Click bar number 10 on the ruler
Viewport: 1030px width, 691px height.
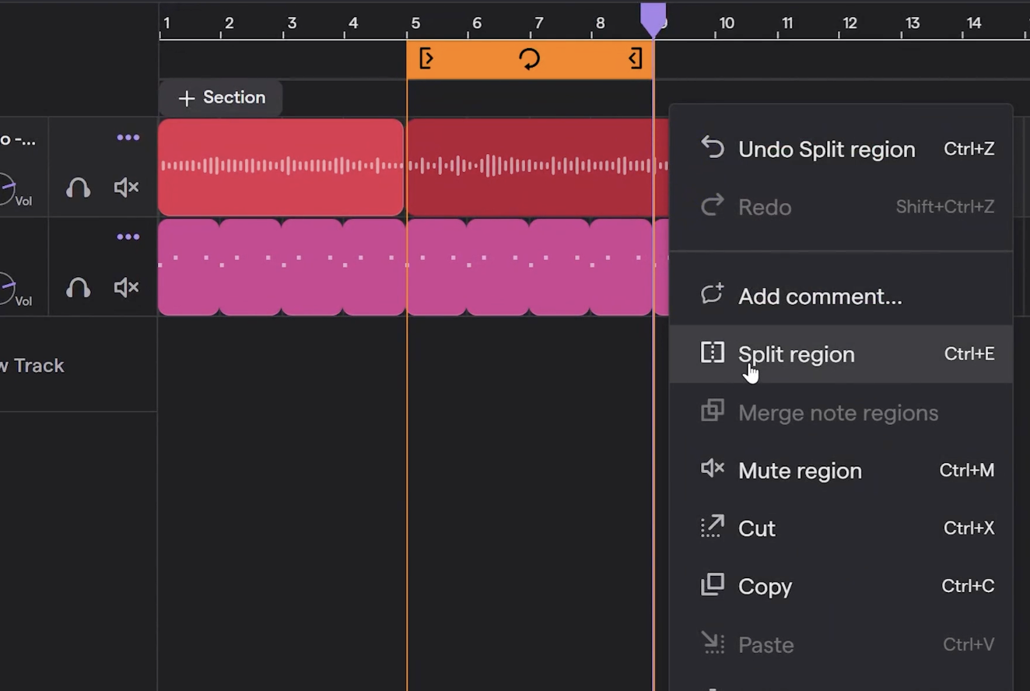727,23
